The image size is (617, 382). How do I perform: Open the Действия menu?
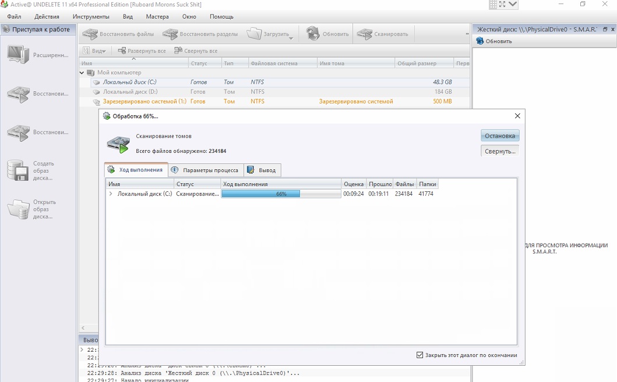[47, 16]
